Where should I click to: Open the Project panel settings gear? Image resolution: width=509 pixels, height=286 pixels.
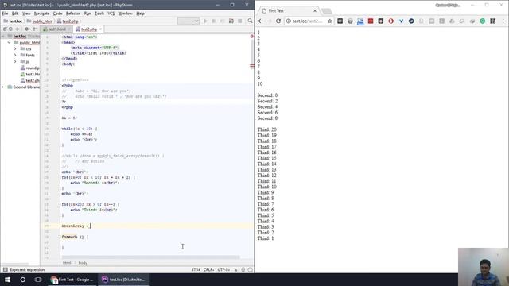point(27,29)
